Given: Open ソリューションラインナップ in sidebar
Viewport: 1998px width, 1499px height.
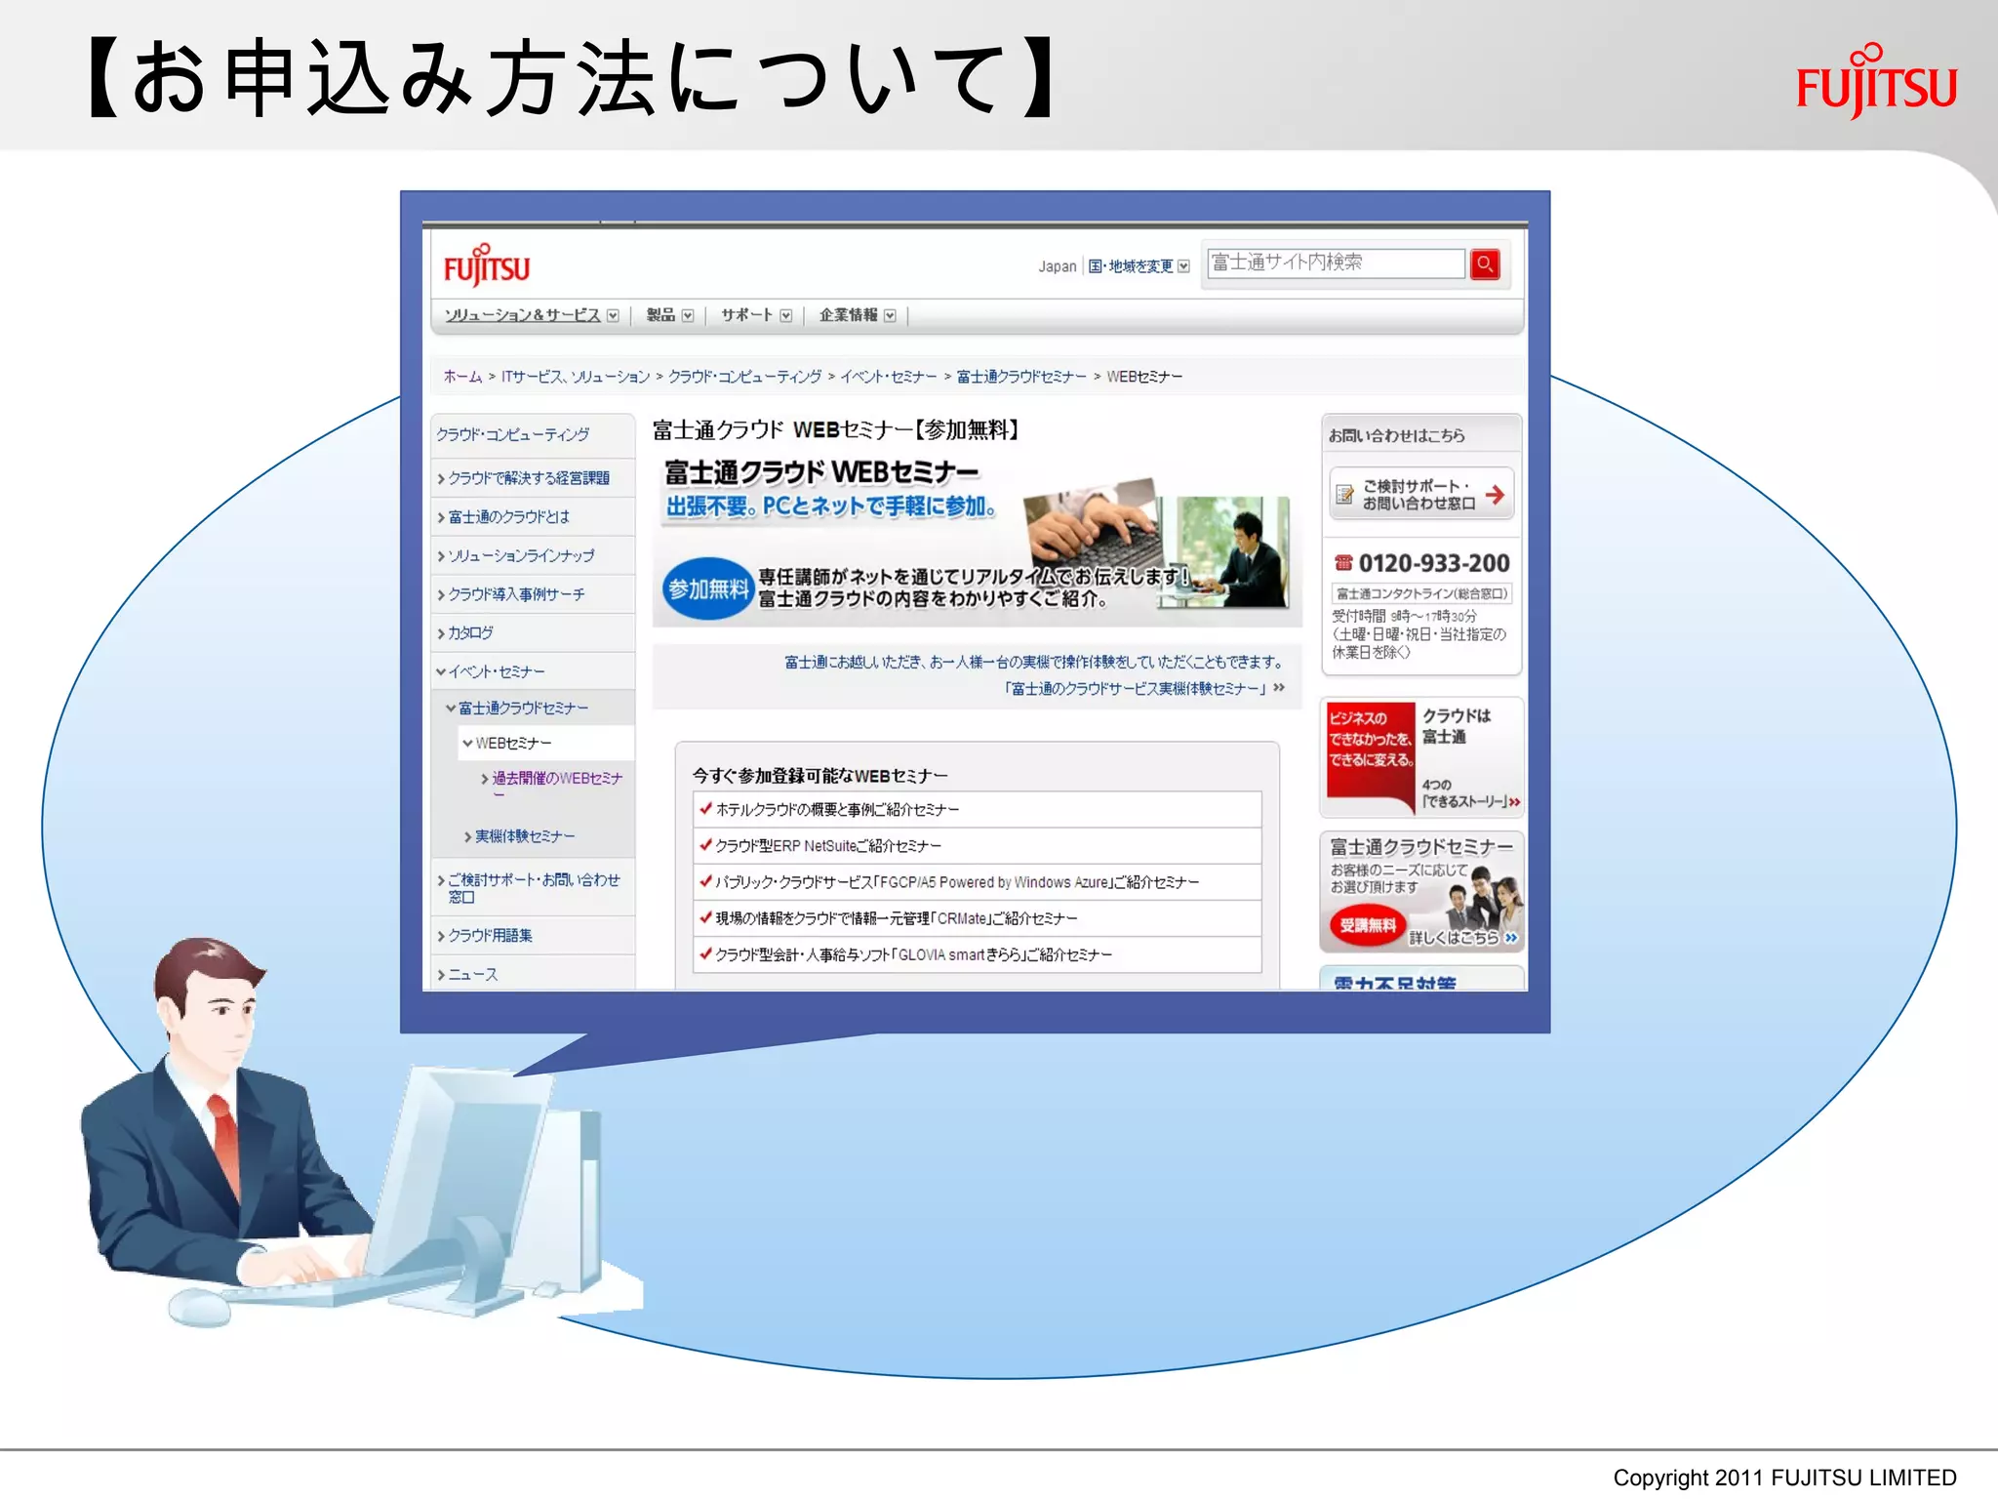Looking at the screenshot, I should [x=521, y=555].
